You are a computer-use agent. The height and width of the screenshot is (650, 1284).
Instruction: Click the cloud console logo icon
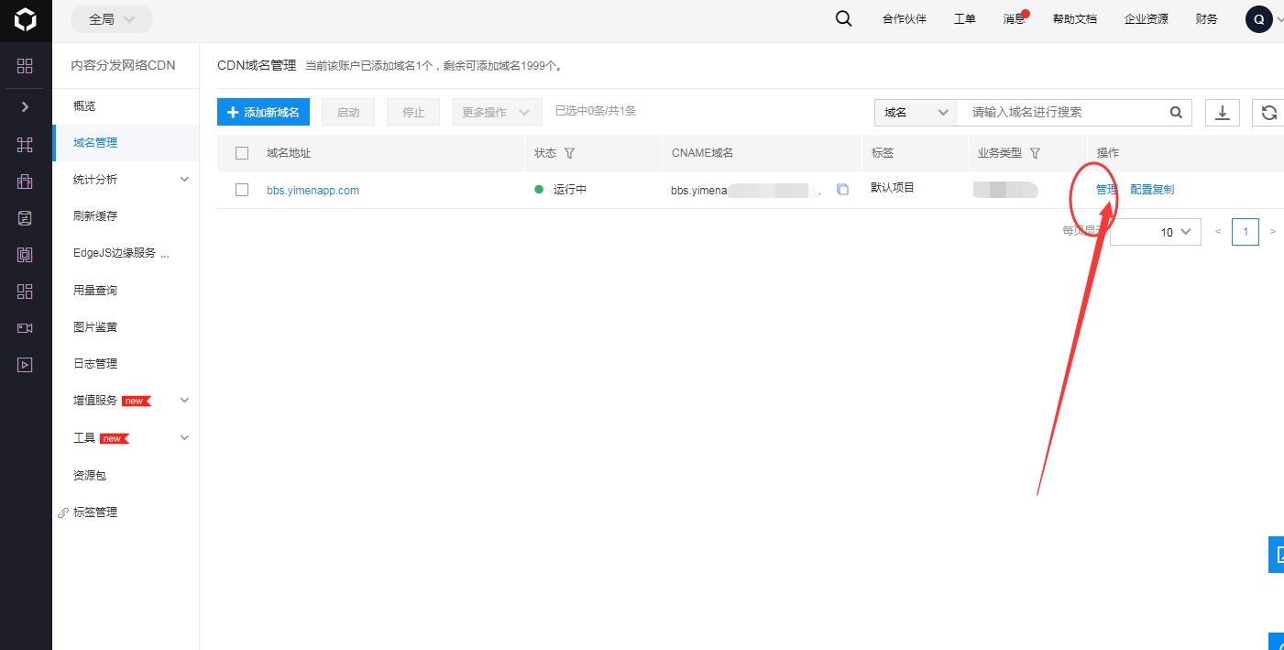click(x=26, y=19)
